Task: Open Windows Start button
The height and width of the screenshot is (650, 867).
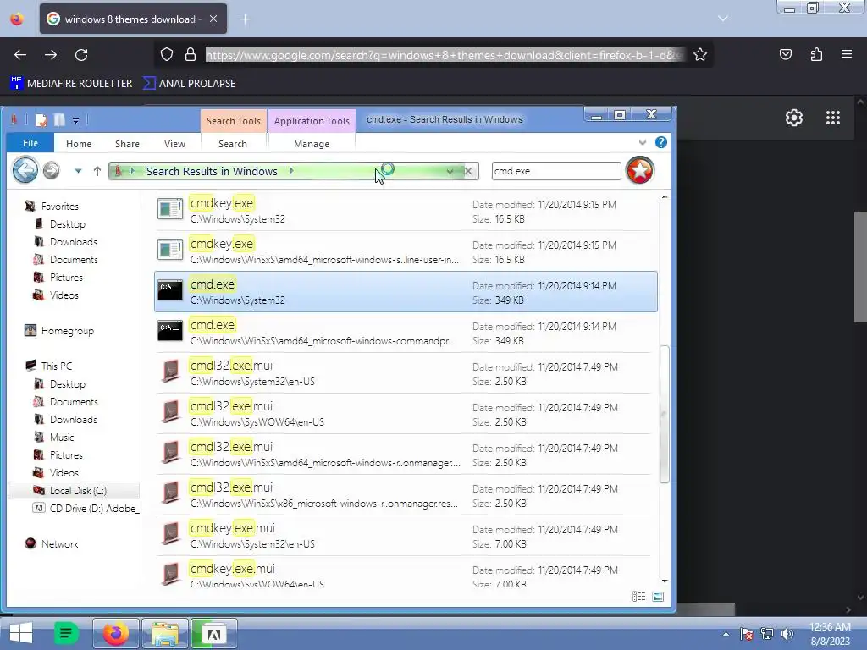Action: (21, 633)
